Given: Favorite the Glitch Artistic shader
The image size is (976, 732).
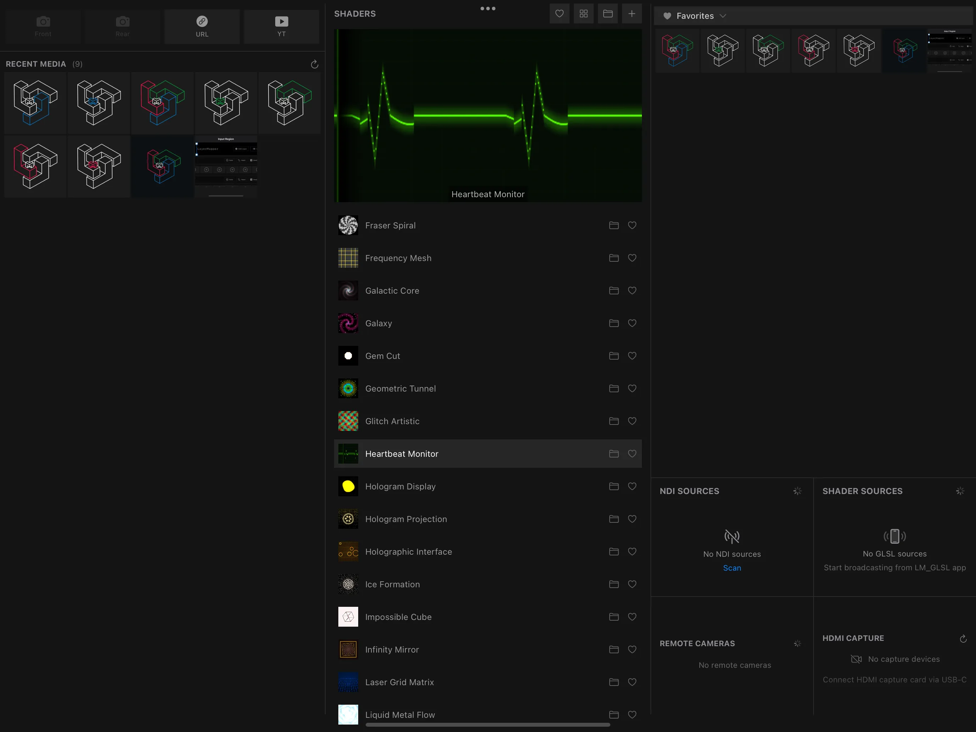Looking at the screenshot, I should coord(632,421).
